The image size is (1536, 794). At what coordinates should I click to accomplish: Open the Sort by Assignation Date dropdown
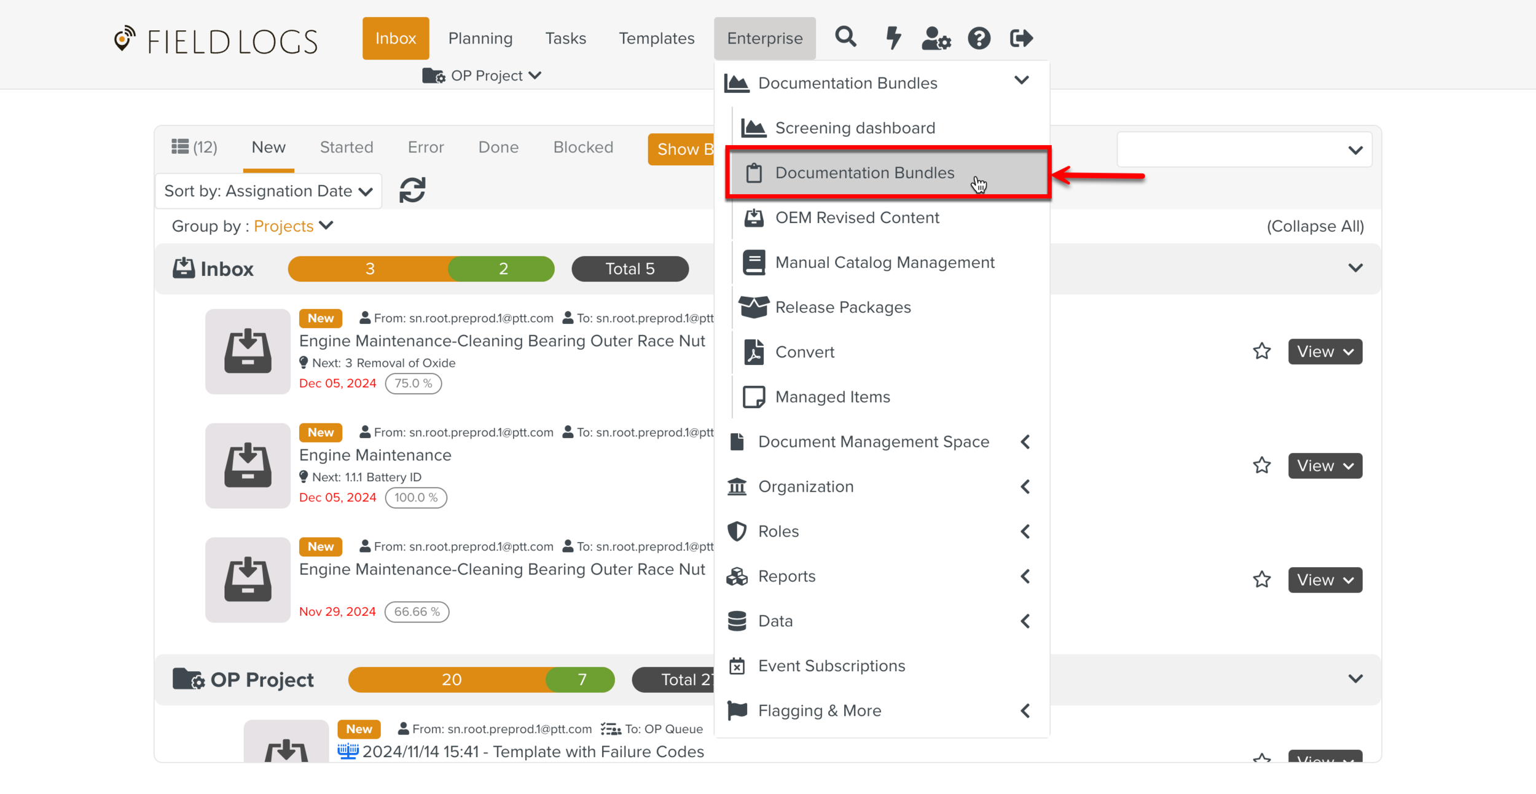(x=268, y=191)
